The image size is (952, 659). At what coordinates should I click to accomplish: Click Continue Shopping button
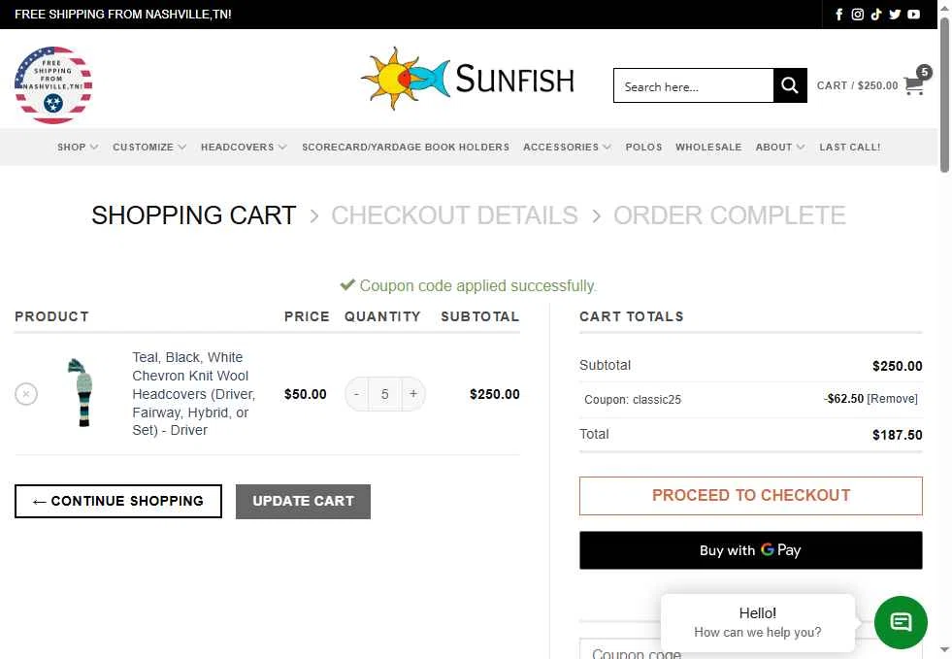click(x=118, y=501)
